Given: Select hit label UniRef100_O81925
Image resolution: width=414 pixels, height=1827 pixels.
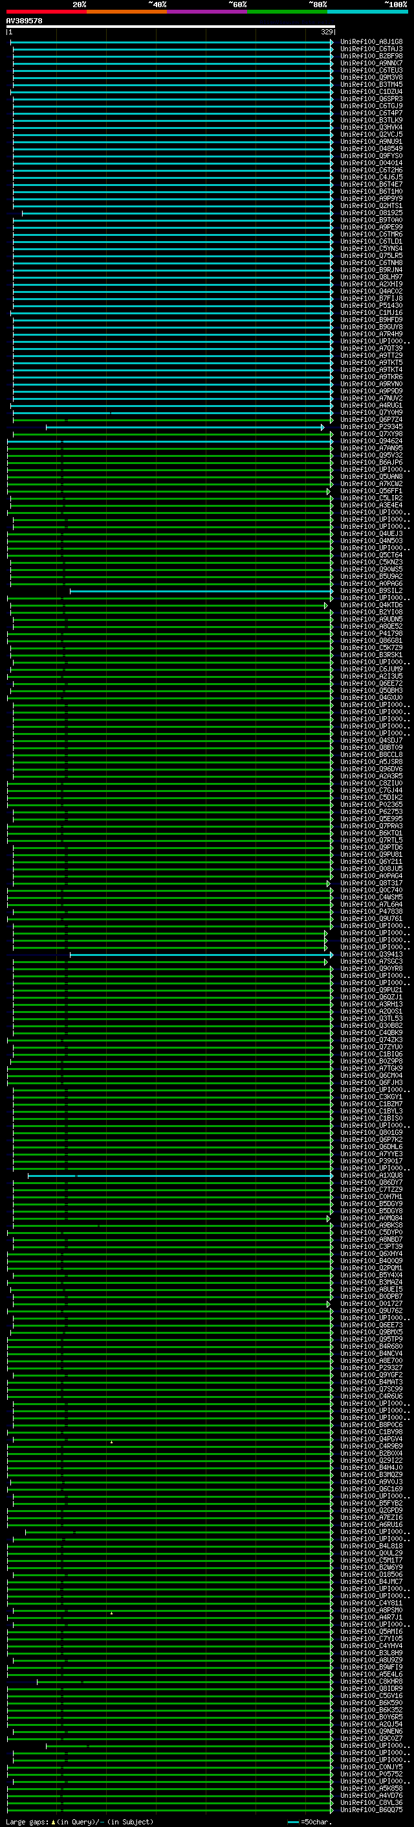Looking at the screenshot, I should [371, 213].
